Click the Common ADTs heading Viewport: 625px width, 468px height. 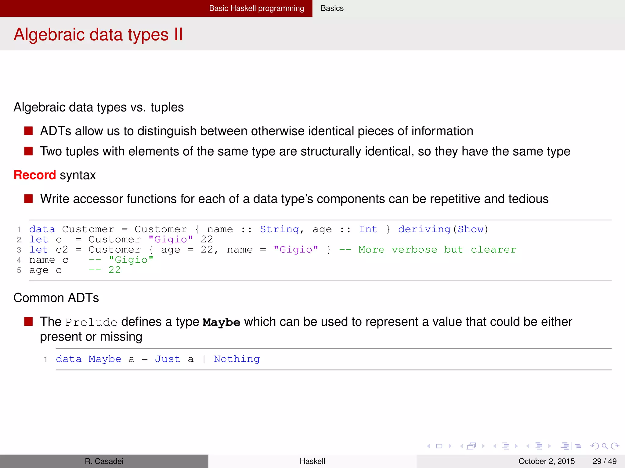[x=56, y=298]
